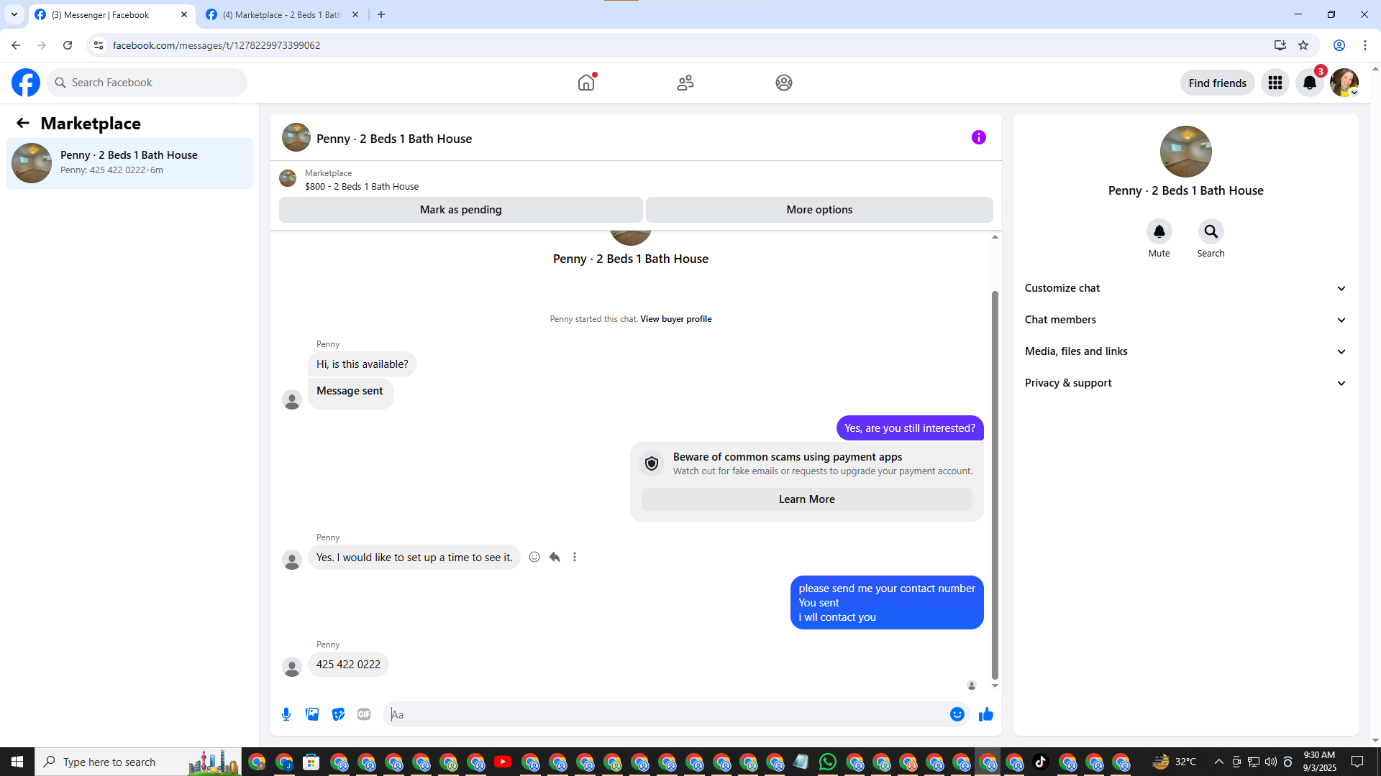Choose a GIF icon
This screenshot has width=1381, height=776.
tap(364, 714)
